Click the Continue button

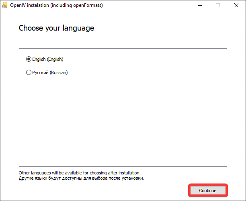208,191
